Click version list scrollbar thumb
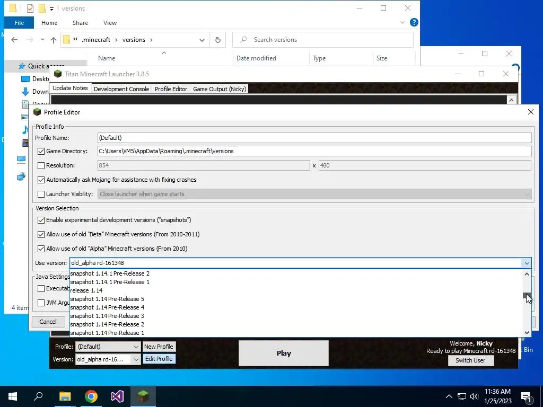Viewport: 543px width, 407px height. click(x=527, y=296)
